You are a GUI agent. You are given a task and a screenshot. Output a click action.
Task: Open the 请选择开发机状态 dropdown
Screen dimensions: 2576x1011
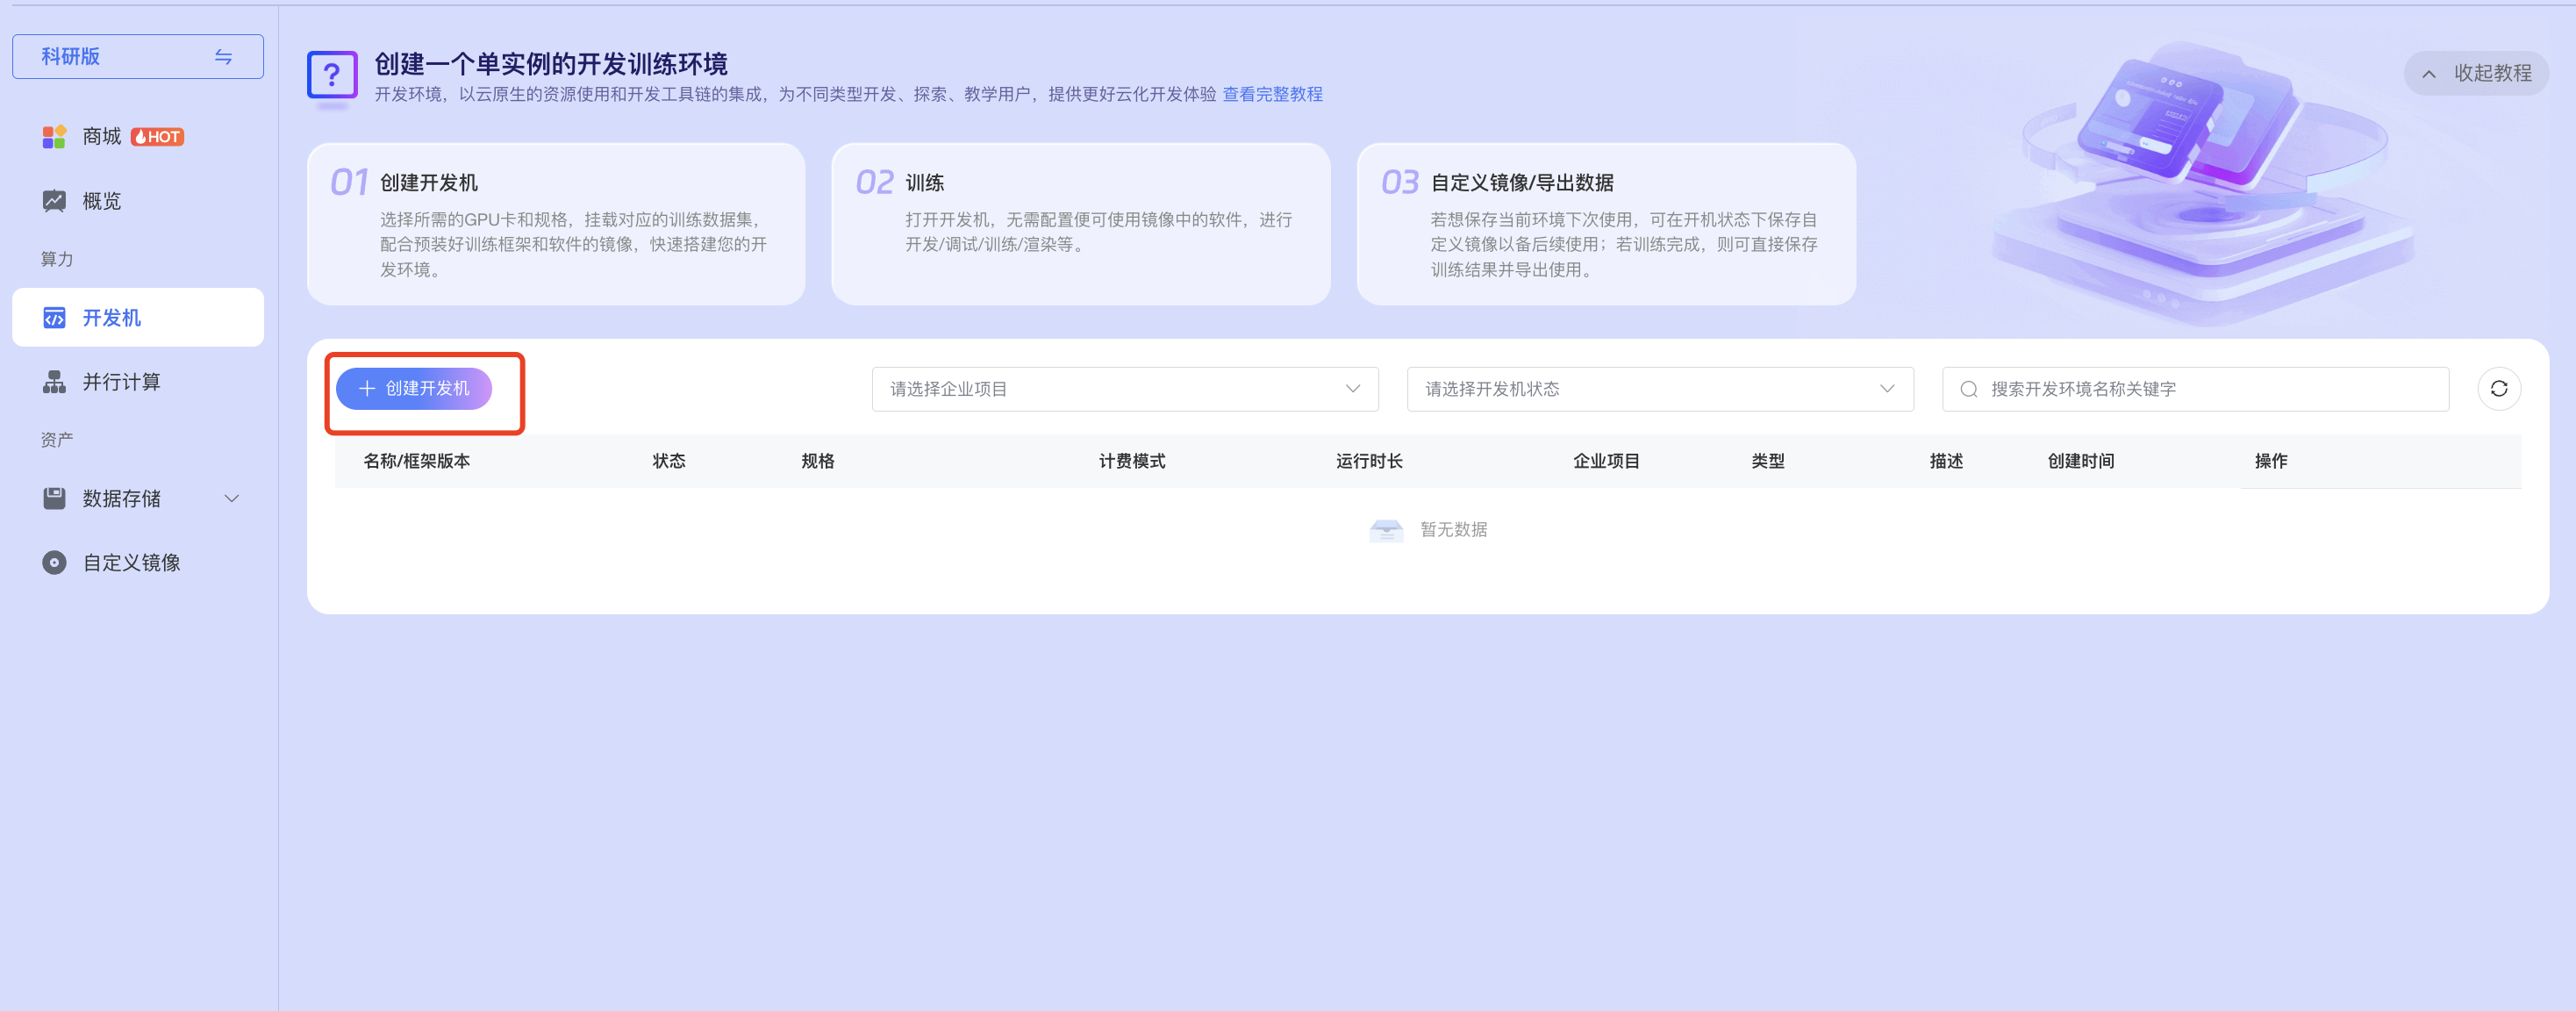1660,389
